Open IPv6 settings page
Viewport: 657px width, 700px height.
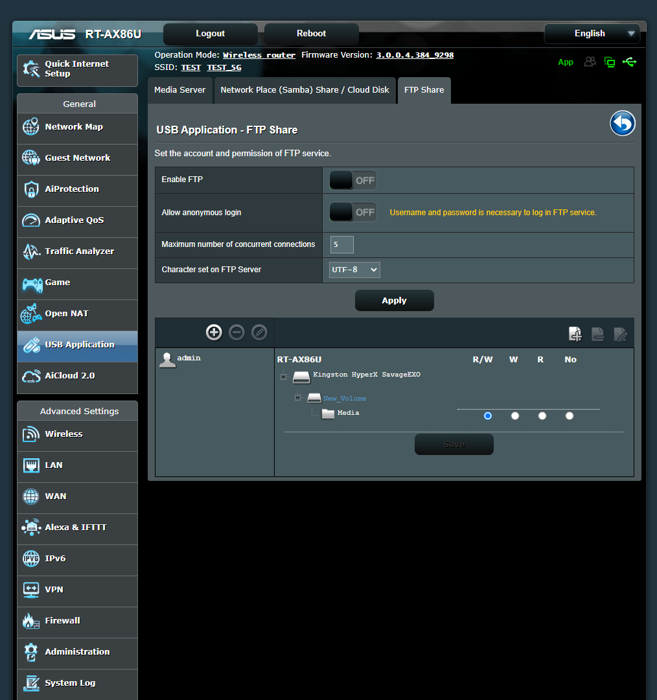click(x=77, y=560)
